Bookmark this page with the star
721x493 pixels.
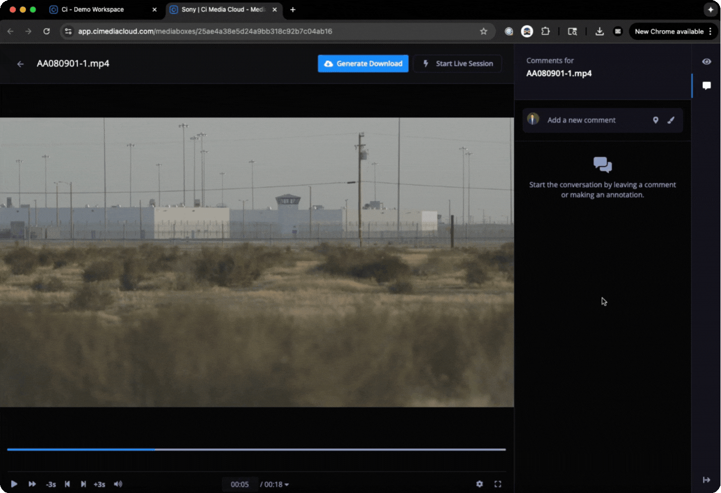pos(484,31)
